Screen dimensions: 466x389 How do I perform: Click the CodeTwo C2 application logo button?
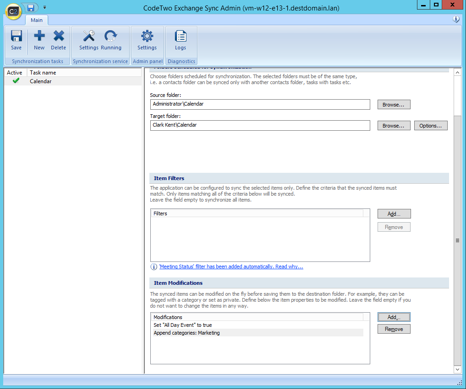tap(13, 11)
